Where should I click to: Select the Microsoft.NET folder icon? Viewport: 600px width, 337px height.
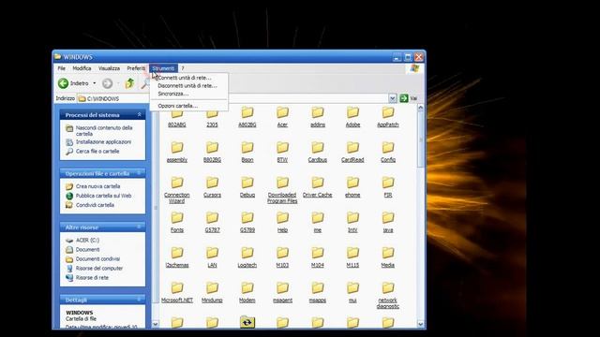tap(177, 287)
